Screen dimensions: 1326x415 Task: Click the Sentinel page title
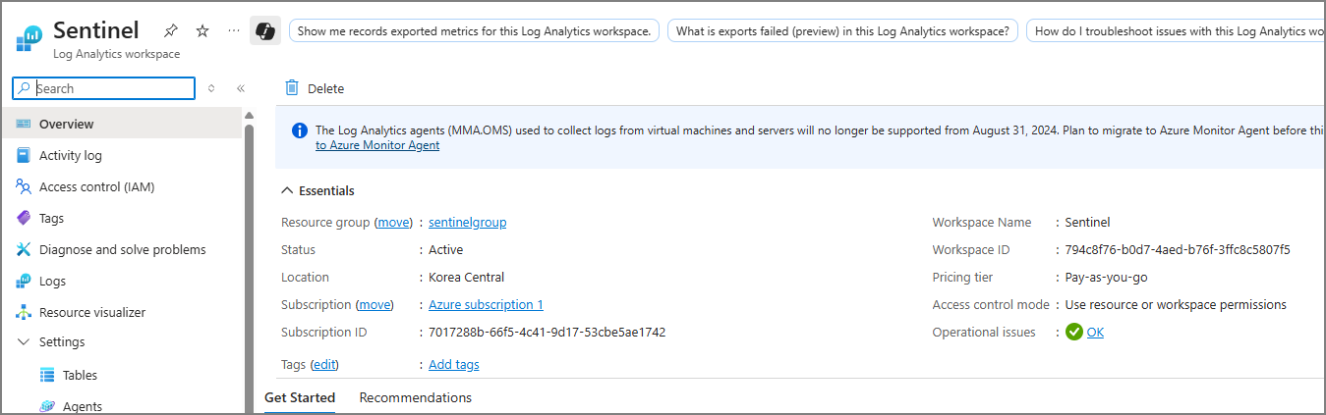point(95,30)
